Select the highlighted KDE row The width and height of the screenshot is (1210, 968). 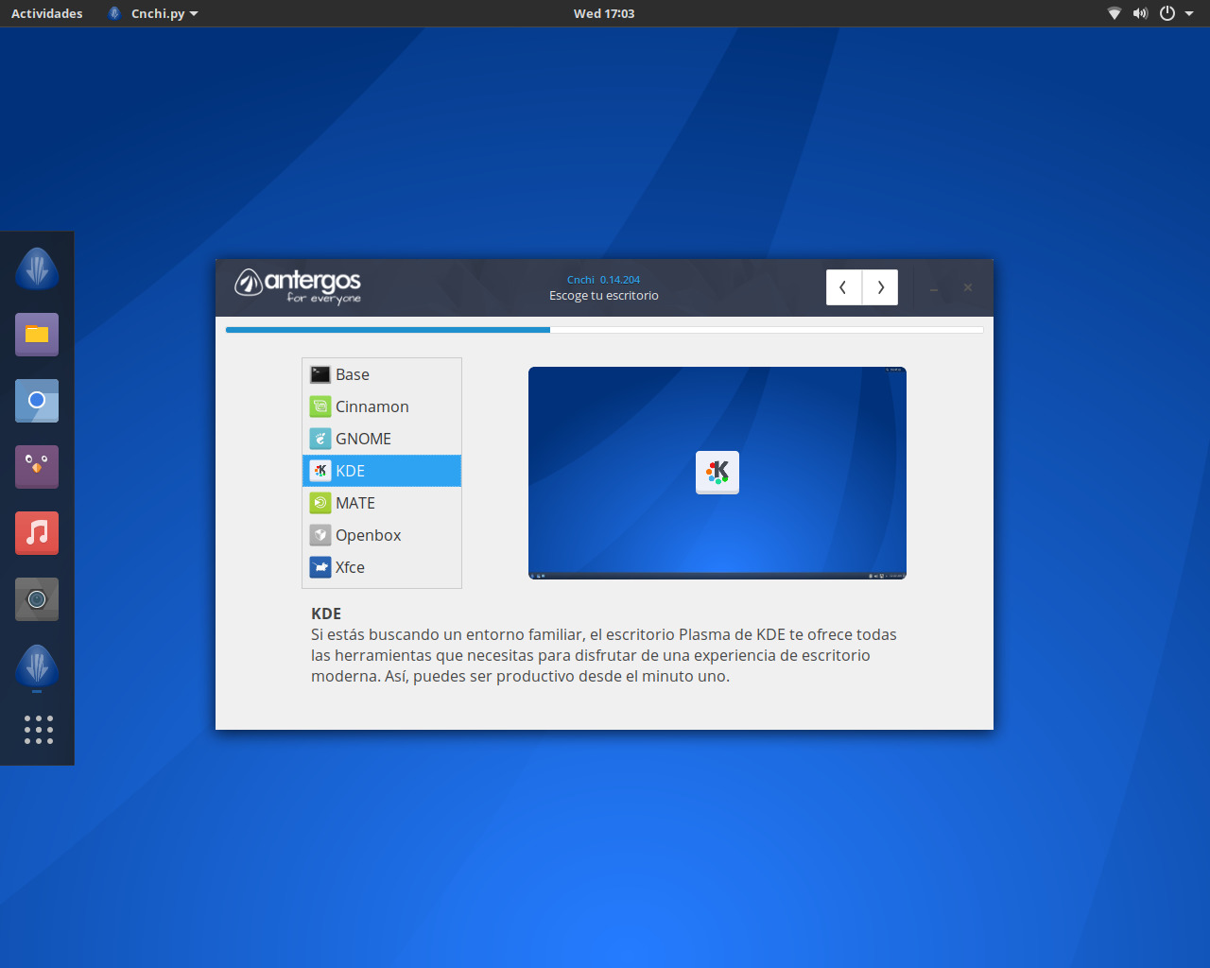click(x=382, y=471)
